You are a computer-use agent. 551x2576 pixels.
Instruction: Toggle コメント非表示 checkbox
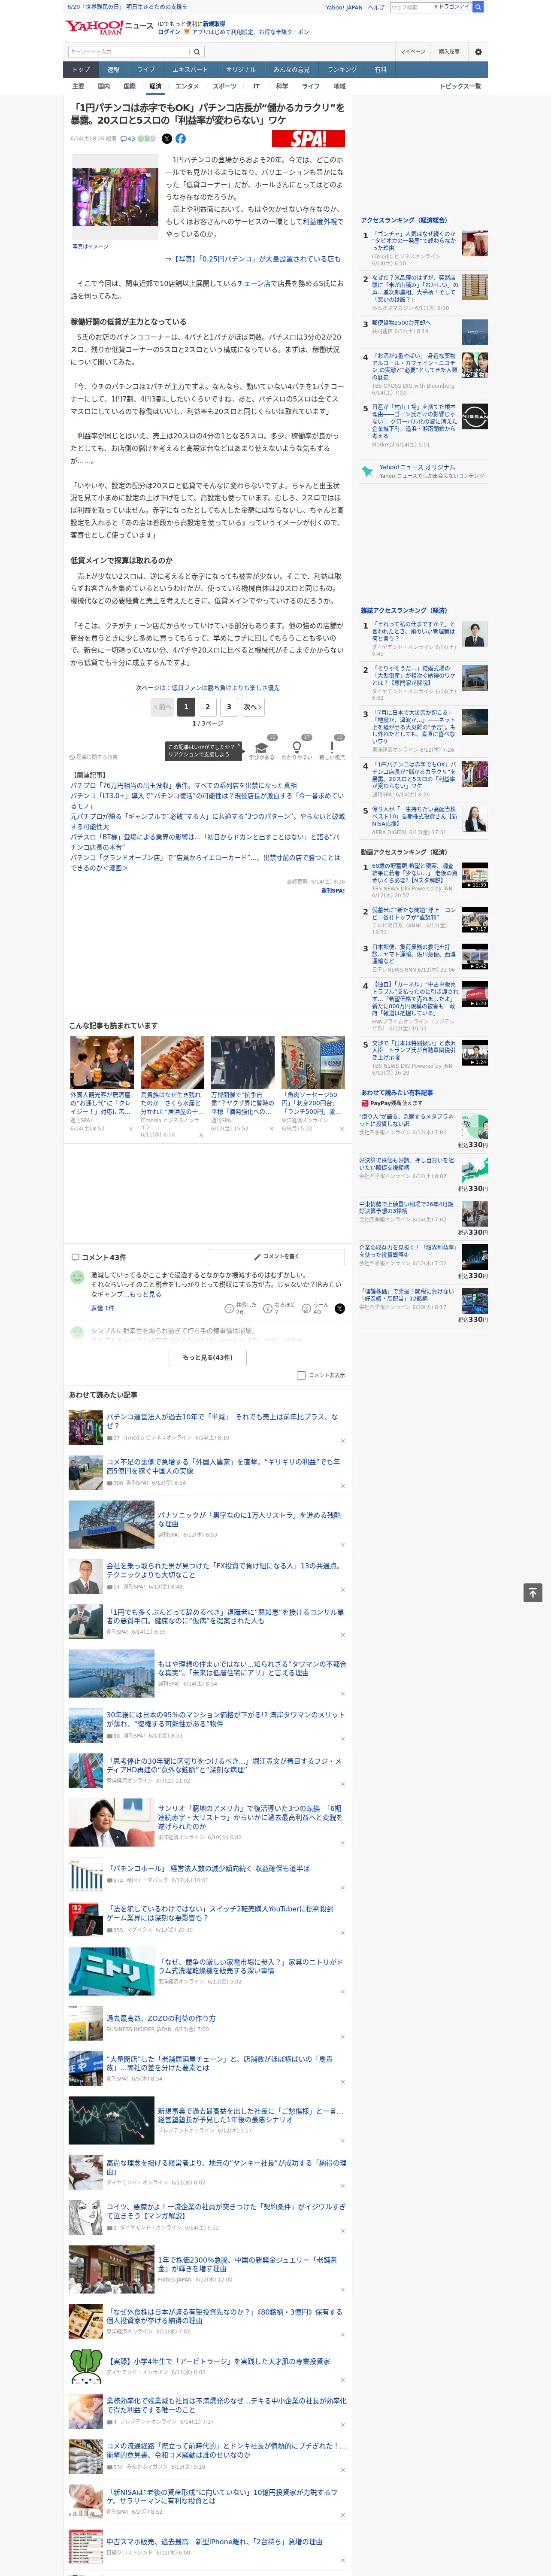(301, 1375)
